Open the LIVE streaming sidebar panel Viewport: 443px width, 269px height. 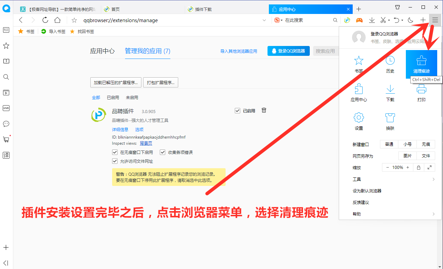[6, 108]
